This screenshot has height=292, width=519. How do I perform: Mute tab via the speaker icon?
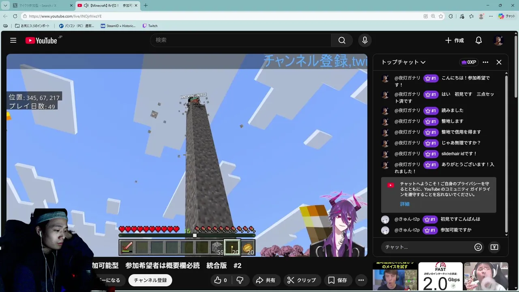coord(86,5)
